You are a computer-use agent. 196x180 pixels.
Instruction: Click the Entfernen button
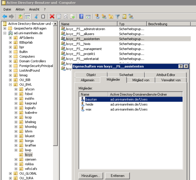tap(118, 176)
